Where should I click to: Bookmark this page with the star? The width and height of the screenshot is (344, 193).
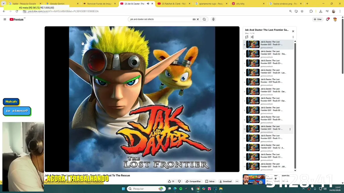click(x=302, y=11)
